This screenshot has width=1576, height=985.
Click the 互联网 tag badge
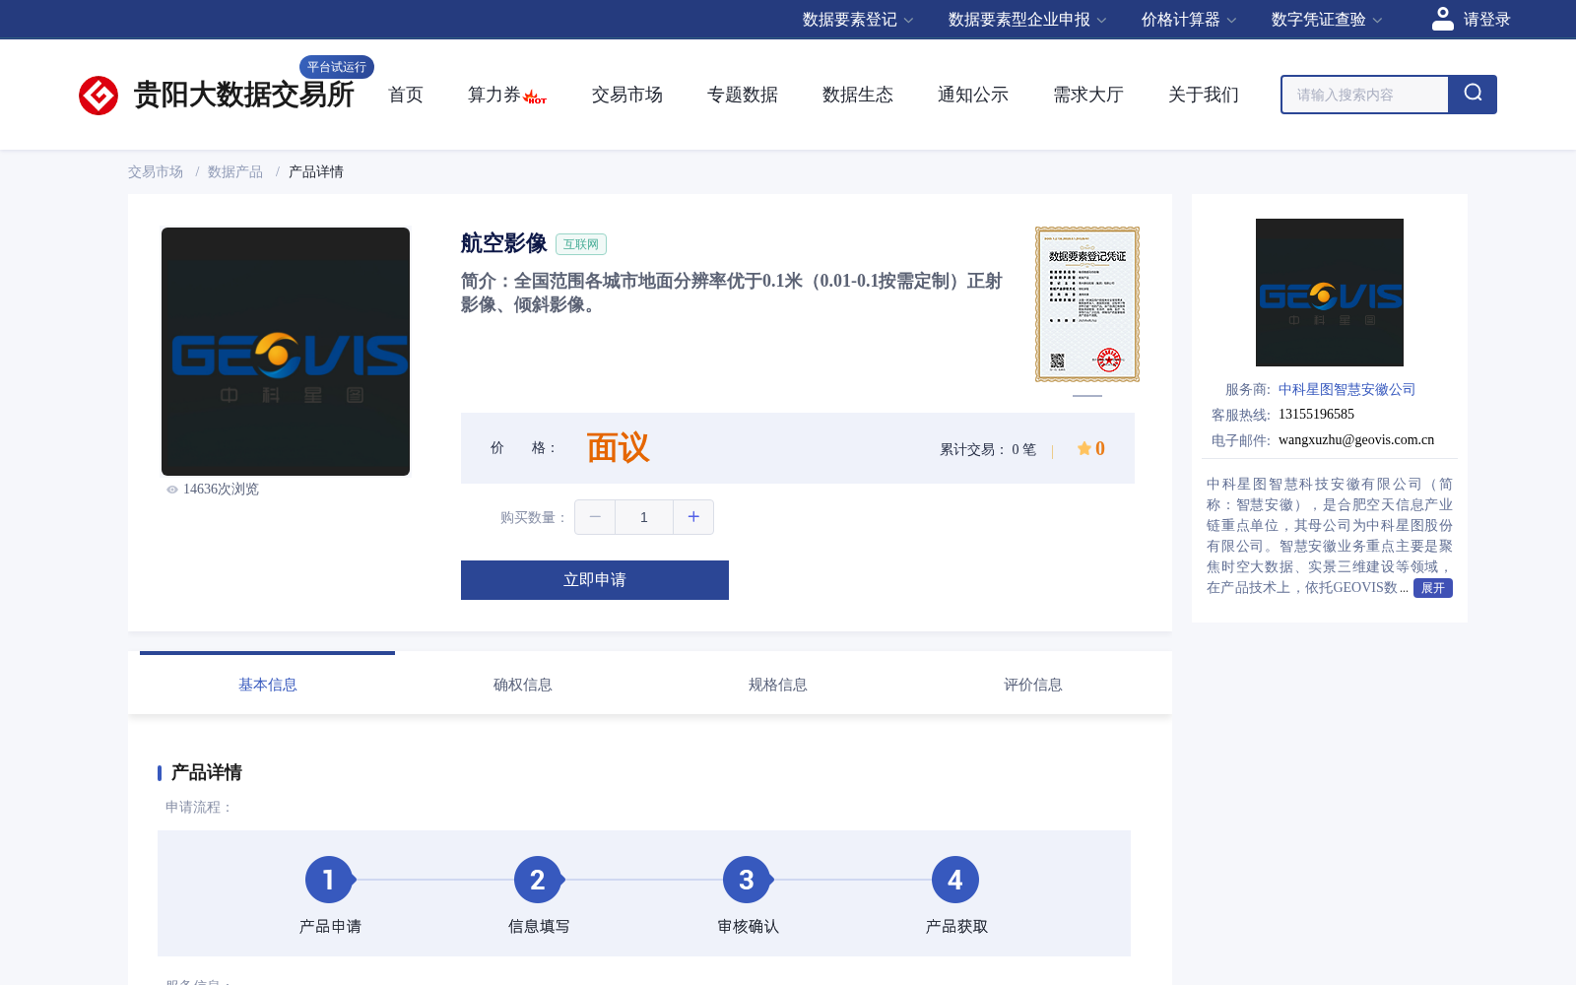pos(581,244)
